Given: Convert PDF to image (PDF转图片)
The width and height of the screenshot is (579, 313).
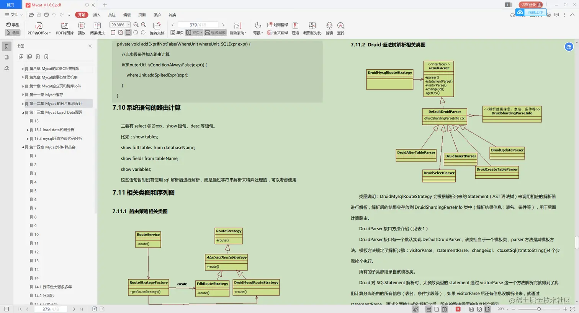Looking at the screenshot, I should [65, 29].
